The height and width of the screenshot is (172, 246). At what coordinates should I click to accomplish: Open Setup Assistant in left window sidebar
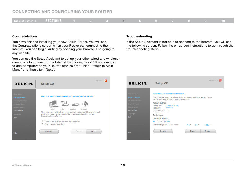coord(19,98)
